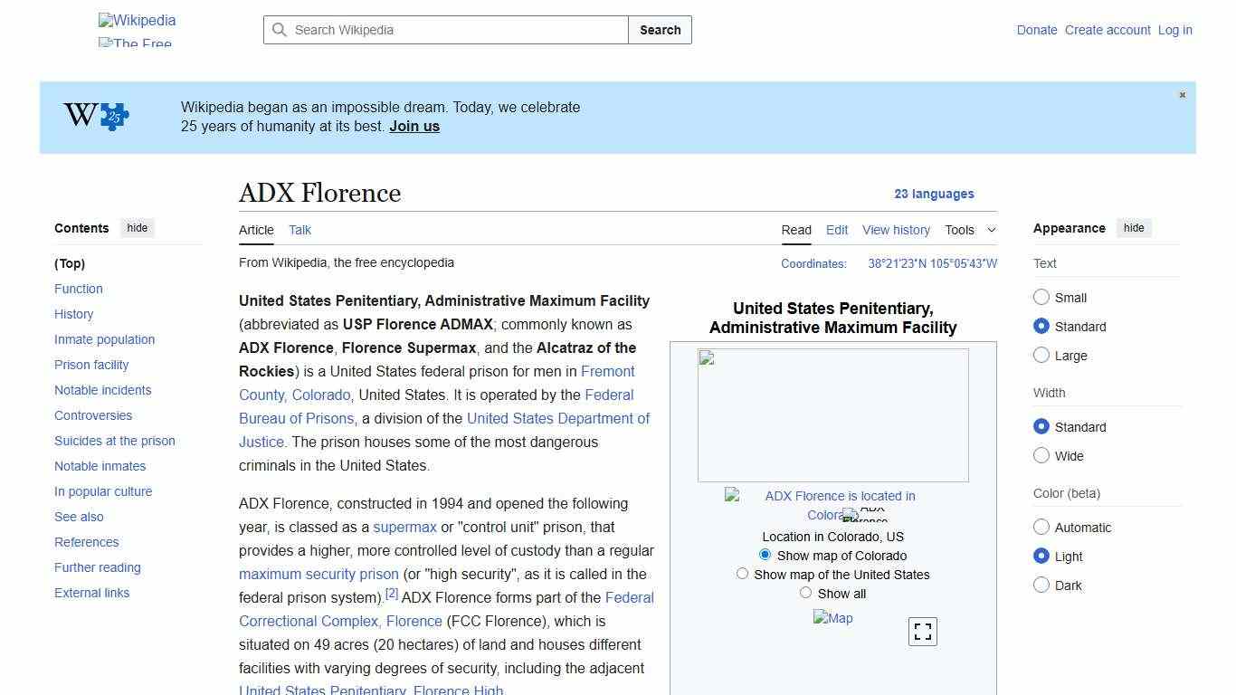Click the search magnifier icon
1236x695 pixels.
(280, 30)
